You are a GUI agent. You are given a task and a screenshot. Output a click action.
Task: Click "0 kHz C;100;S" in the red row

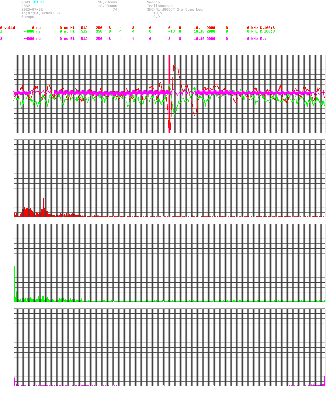pos(261,28)
